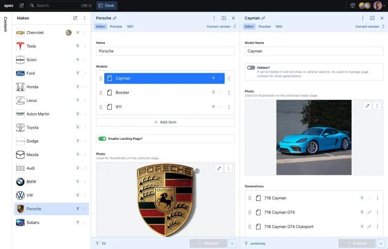Image resolution: width=388 pixels, height=249 pixels.
Task: Open Current version dropdown in Porsche pane
Action: click(221, 27)
